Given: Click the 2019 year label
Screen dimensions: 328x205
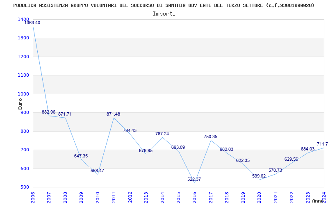Looking at the screenshot, I should tap(243, 198).
